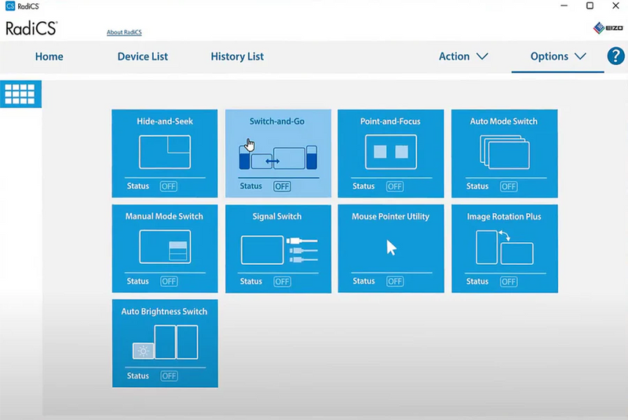Enable the Signal Switch status toggle

(x=282, y=281)
